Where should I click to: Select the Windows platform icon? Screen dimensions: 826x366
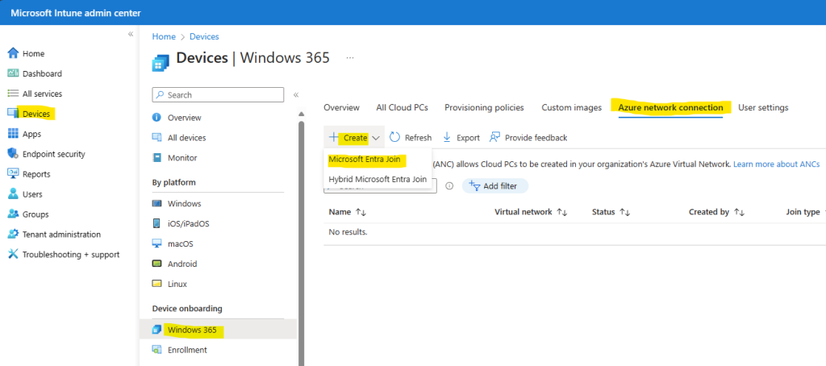pos(156,203)
